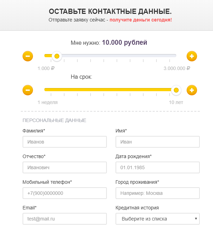Click the middle of the loan amount track
This screenshot has width=213, height=225.
tap(110, 56)
